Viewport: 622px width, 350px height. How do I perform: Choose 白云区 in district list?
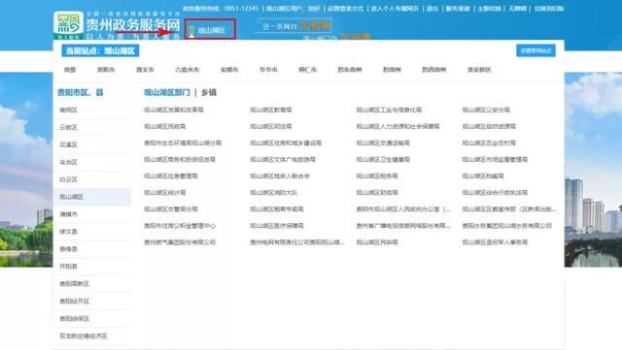click(68, 179)
